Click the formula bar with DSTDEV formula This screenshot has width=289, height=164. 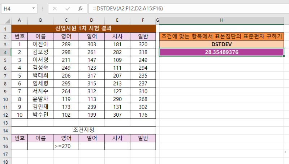[x=189, y=8]
